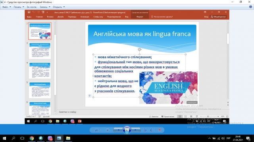Open File Explorer on the taskbar
The width and height of the screenshot is (254, 142).
(x=68, y=138)
